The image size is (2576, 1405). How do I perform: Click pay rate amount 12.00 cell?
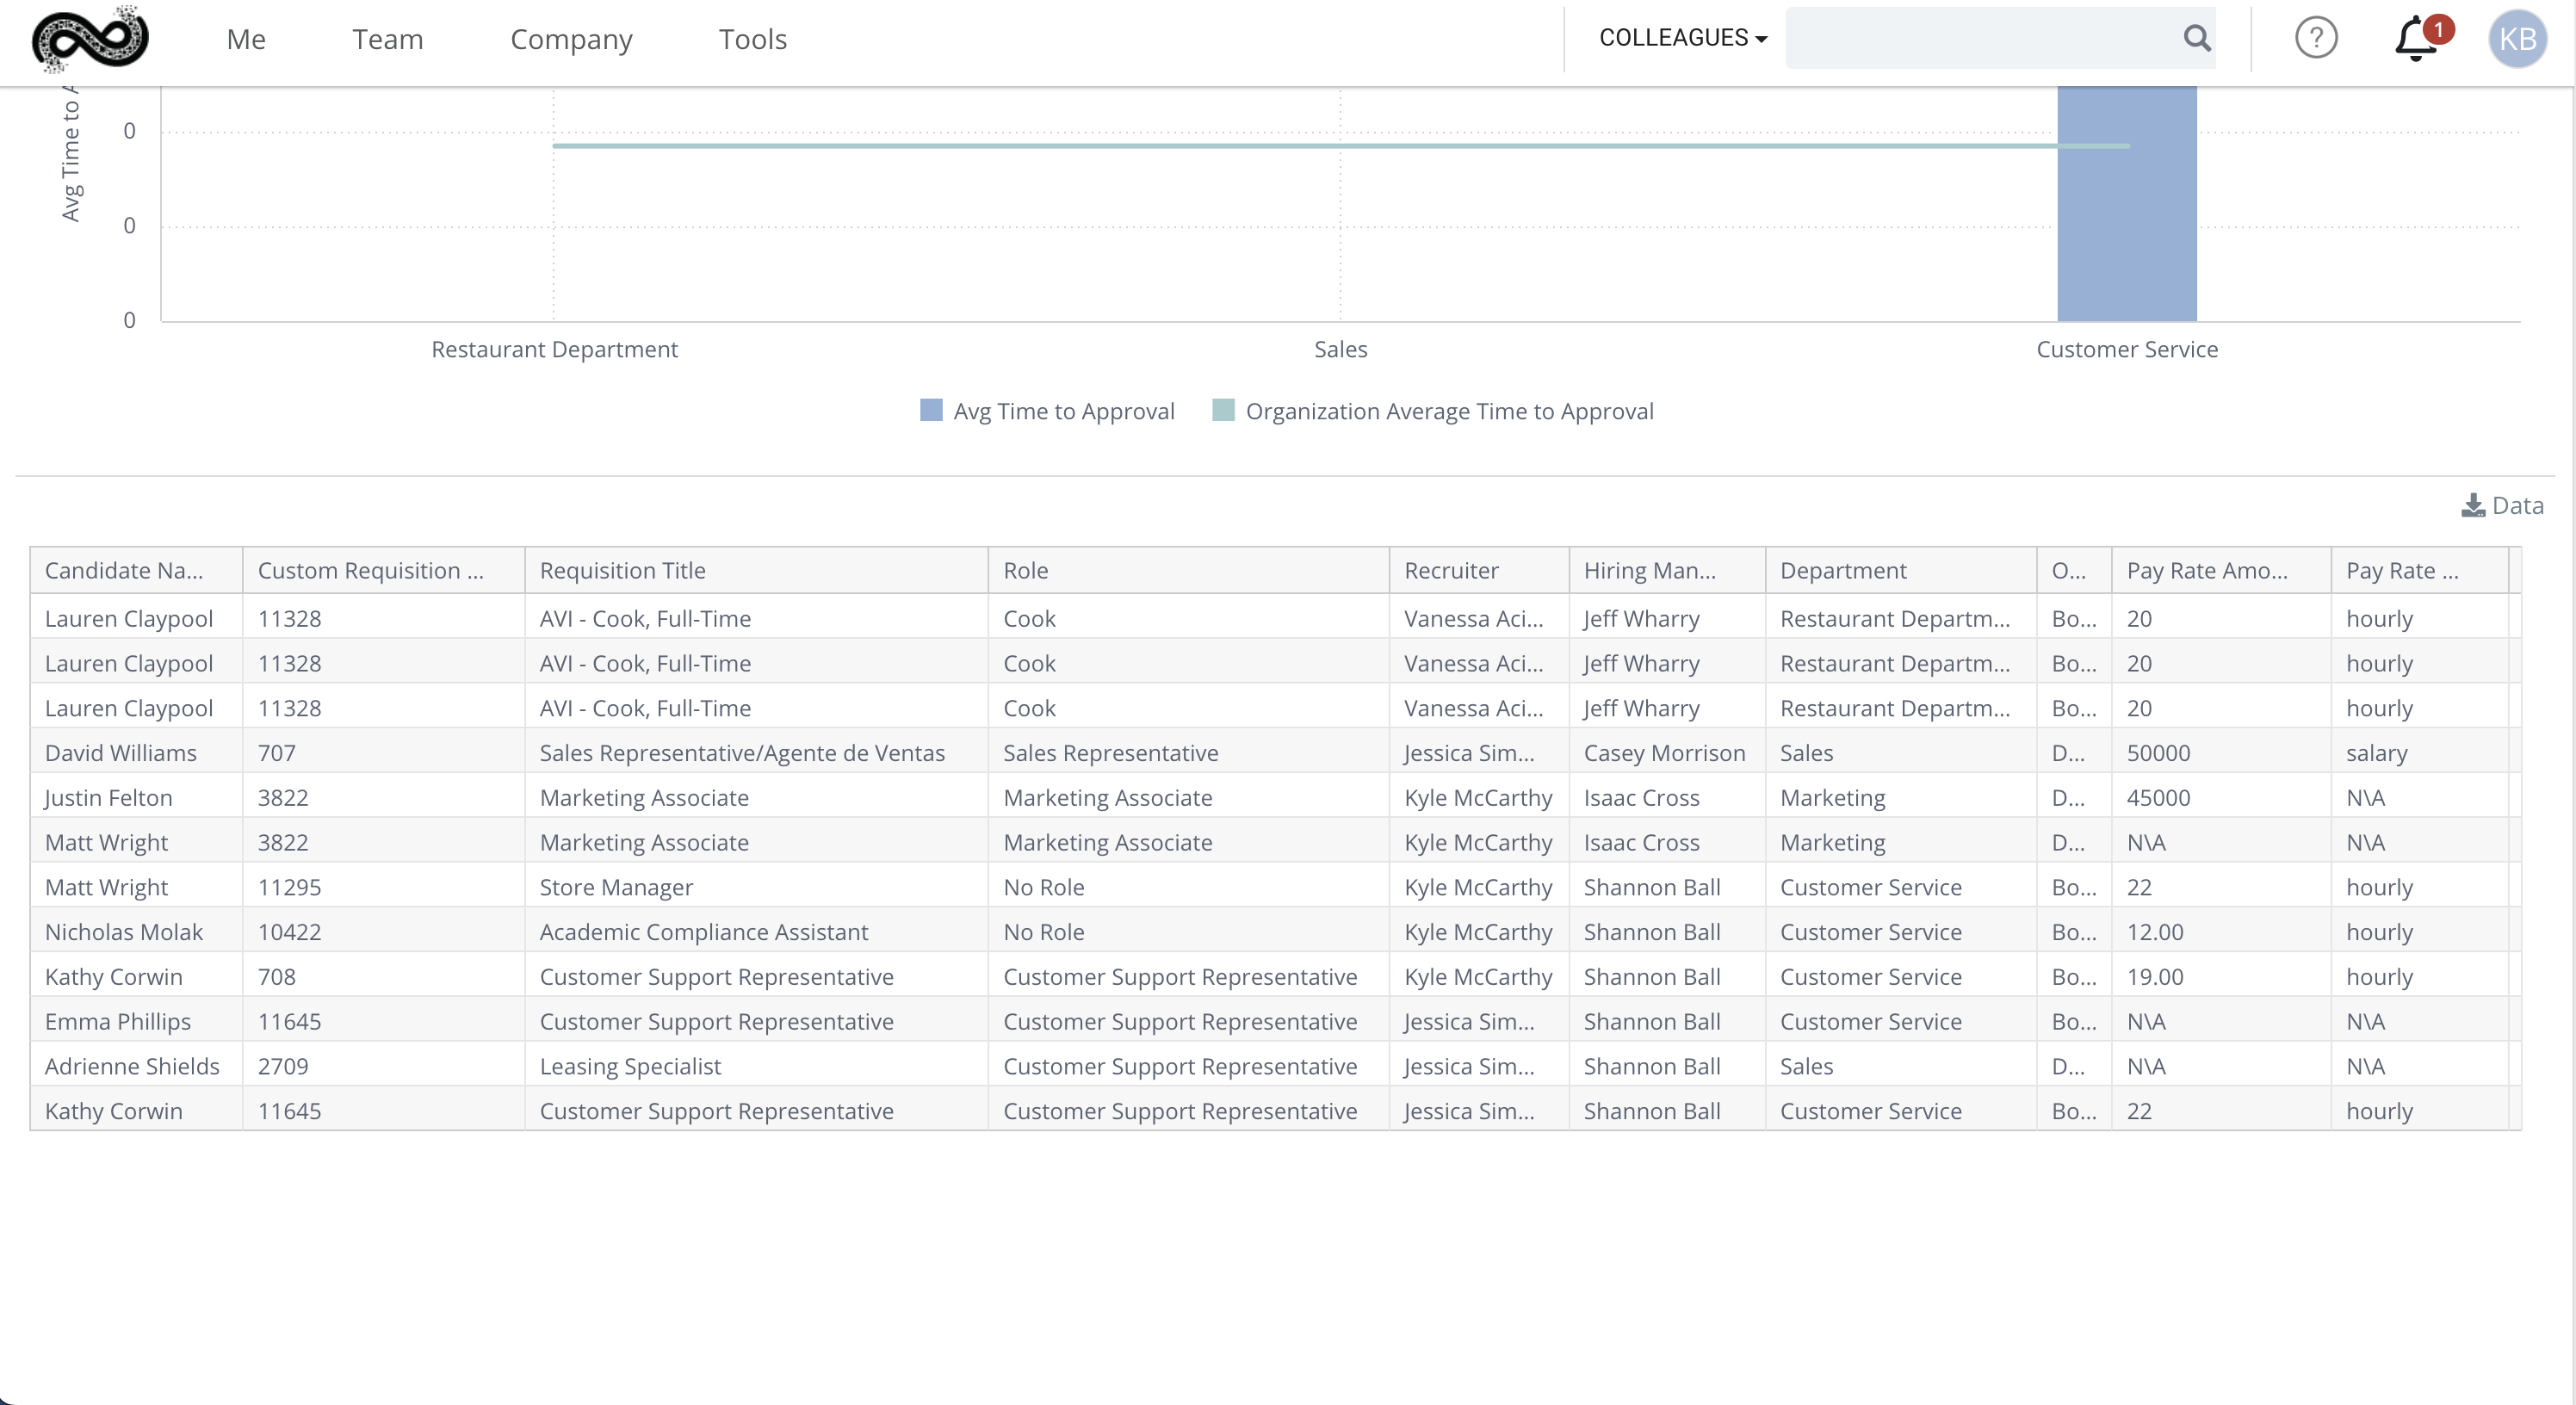tap(2220, 931)
